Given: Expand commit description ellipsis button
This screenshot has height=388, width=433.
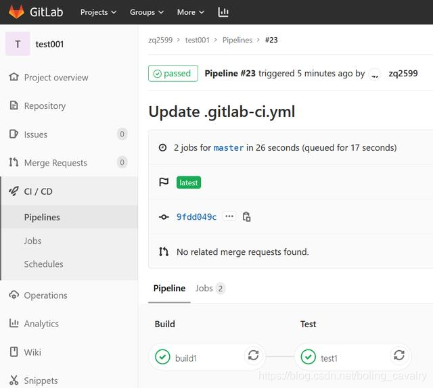Looking at the screenshot, I should coord(229,216).
